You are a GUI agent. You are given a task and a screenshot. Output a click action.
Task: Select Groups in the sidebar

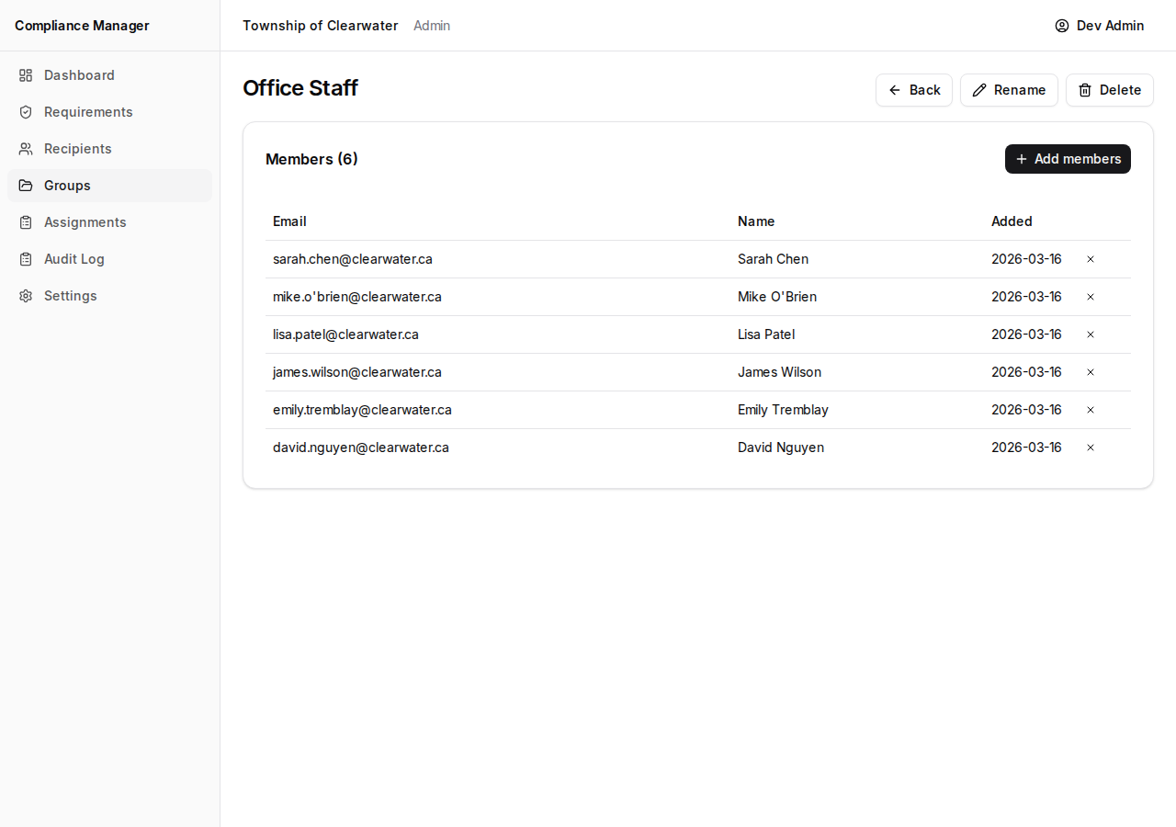pos(109,186)
